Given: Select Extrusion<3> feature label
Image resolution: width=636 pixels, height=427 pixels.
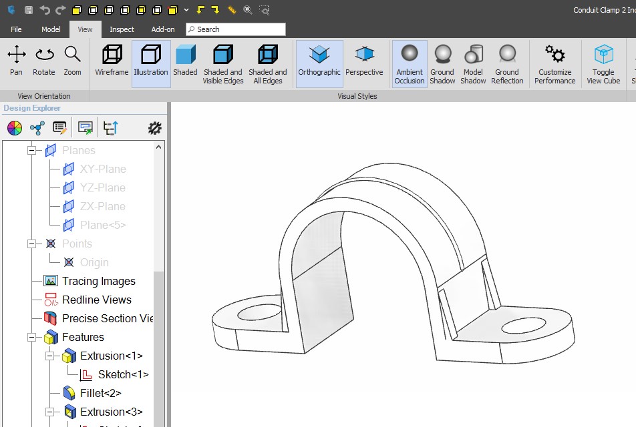Looking at the screenshot, I should point(111,412).
